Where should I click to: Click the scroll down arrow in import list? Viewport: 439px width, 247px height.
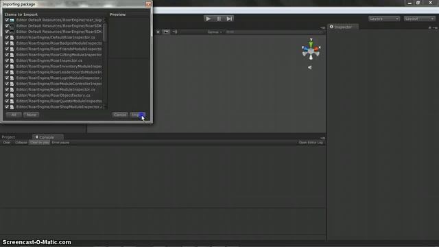pyautogui.click(x=105, y=107)
